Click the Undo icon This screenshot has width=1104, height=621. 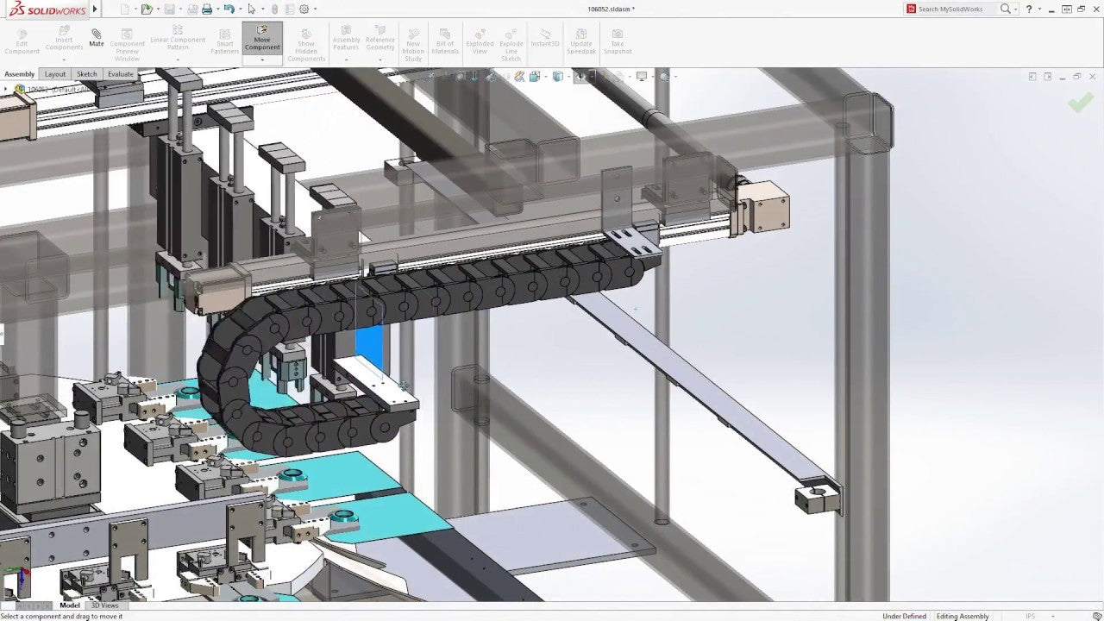click(229, 9)
